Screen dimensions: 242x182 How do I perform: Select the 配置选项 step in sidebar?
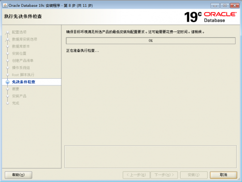click(x=19, y=32)
